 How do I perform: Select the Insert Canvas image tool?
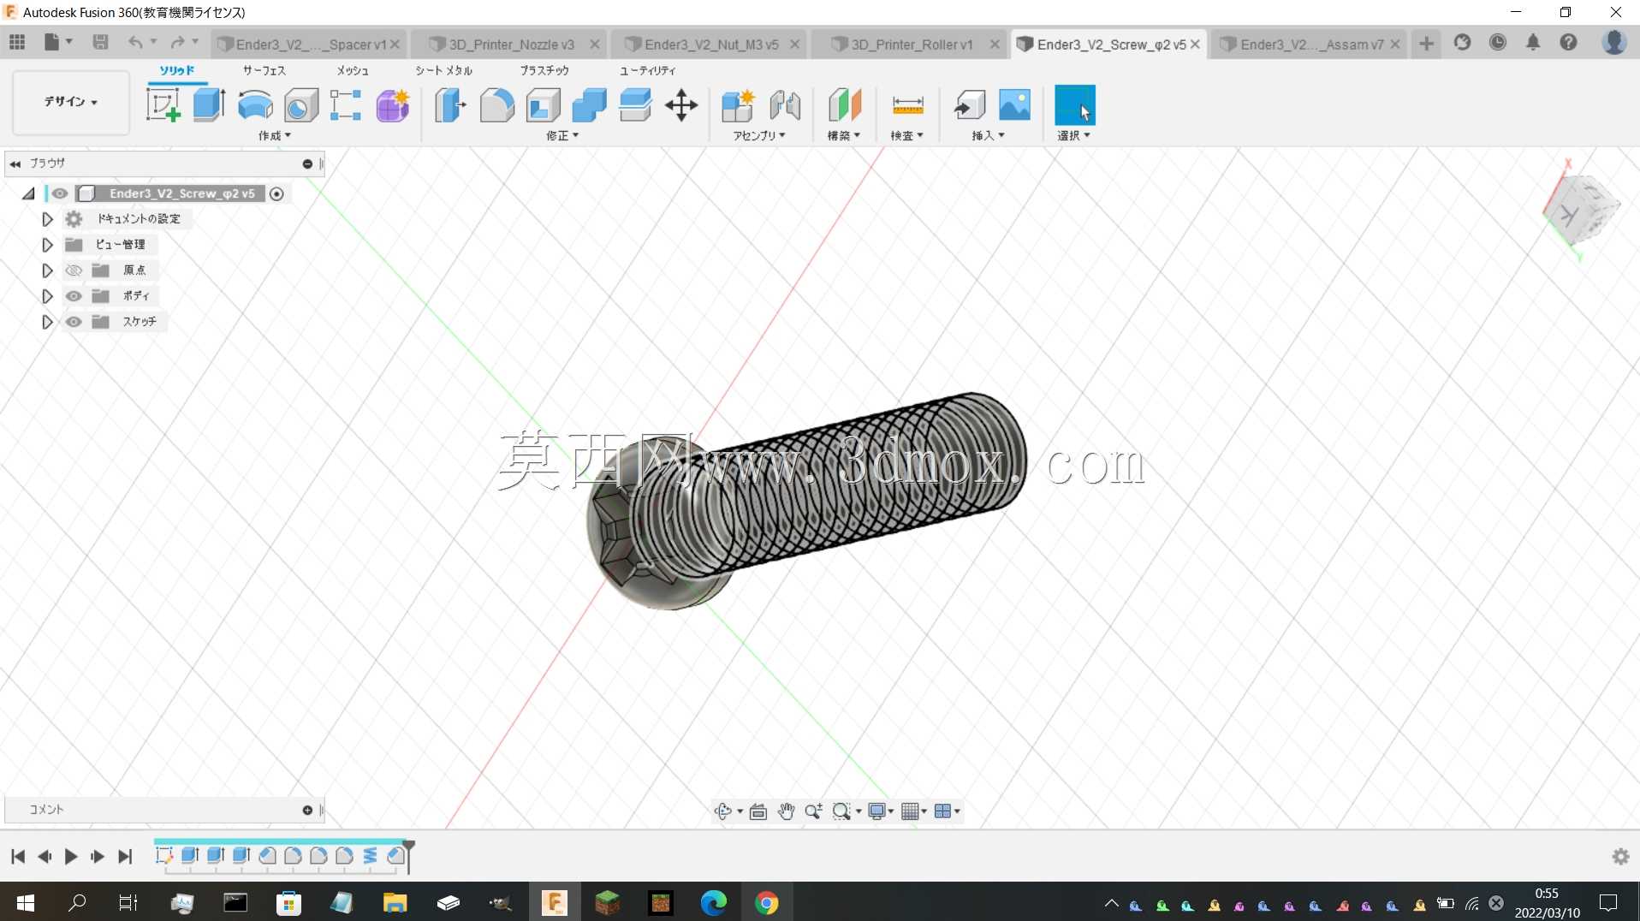coord(1015,105)
